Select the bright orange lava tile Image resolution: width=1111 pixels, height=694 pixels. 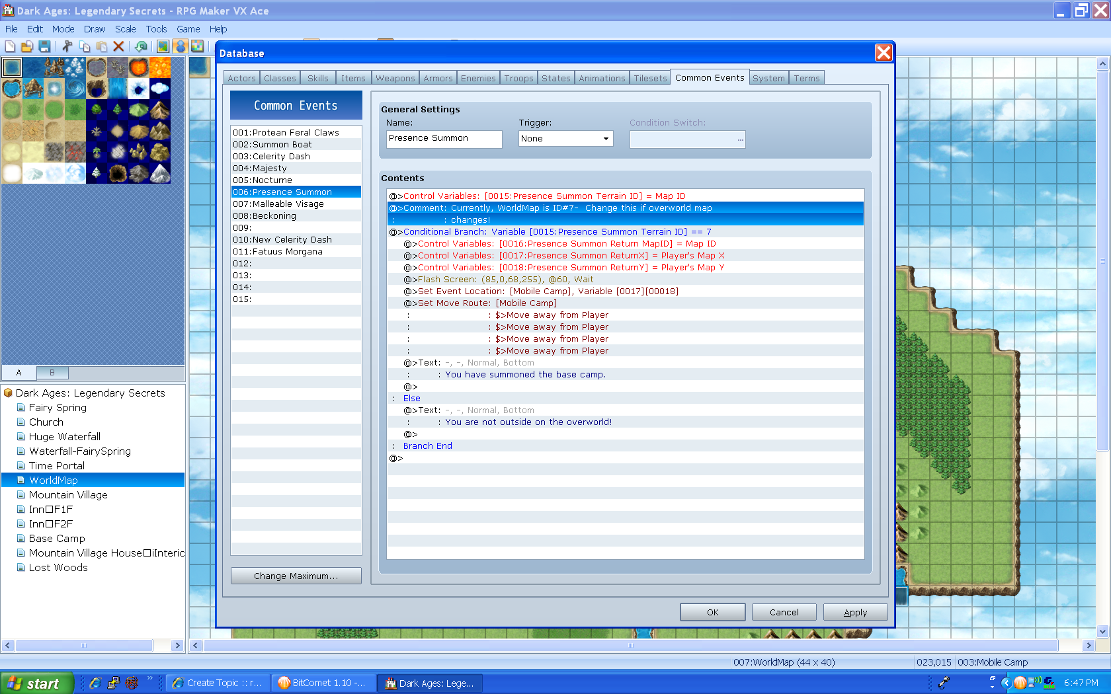coord(160,67)
